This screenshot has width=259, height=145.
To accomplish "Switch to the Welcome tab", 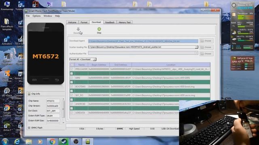I will pyautogui.click(x=72, y=23).
